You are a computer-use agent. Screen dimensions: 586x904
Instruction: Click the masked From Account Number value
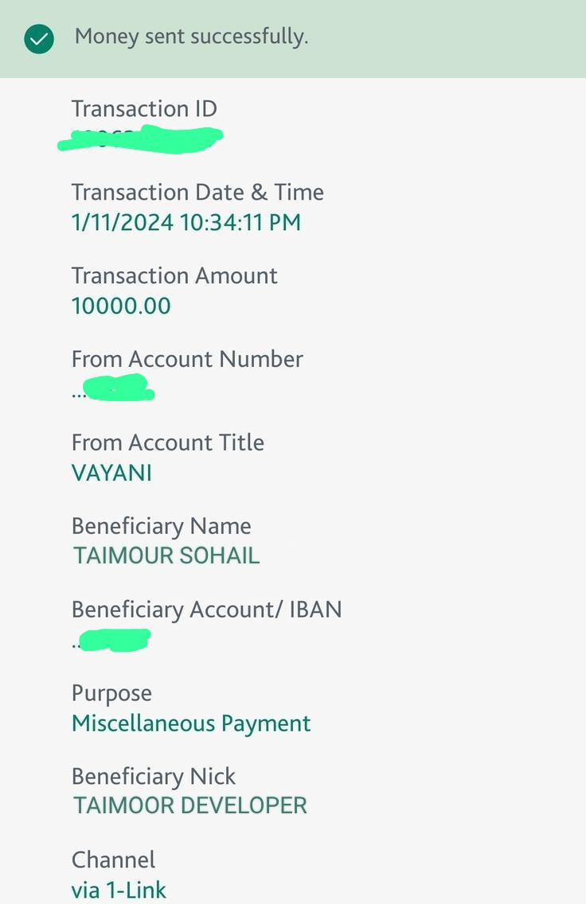115,390
